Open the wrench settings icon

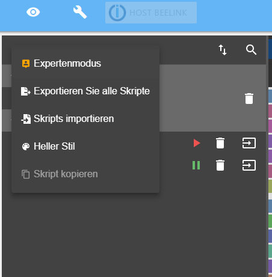click(x=80, y=12)
